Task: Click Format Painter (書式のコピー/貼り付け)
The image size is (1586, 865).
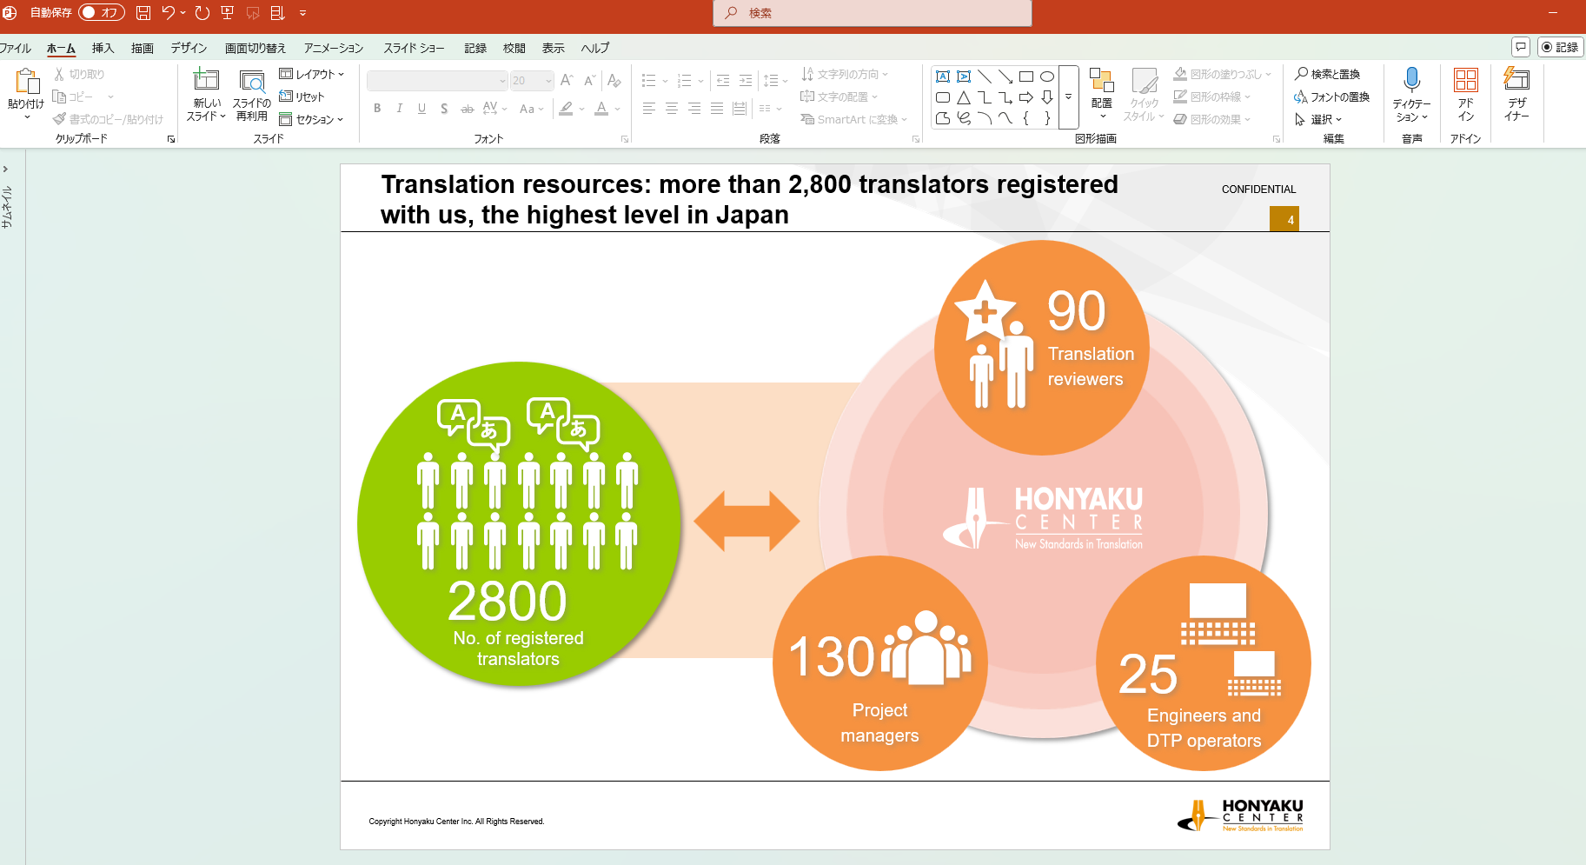Action: point(108,119)
